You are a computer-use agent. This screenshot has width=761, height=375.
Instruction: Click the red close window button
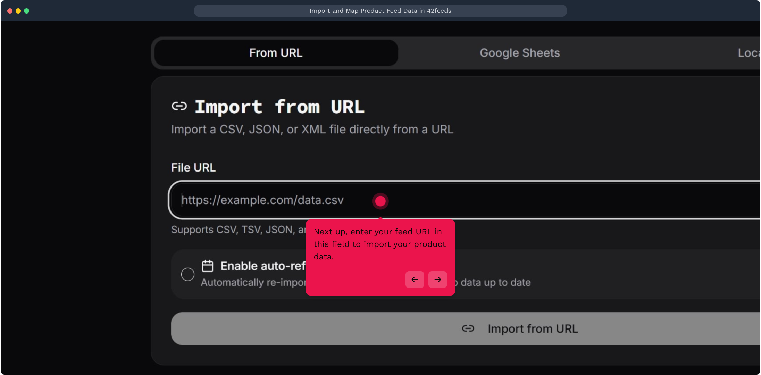pos(10,11)
